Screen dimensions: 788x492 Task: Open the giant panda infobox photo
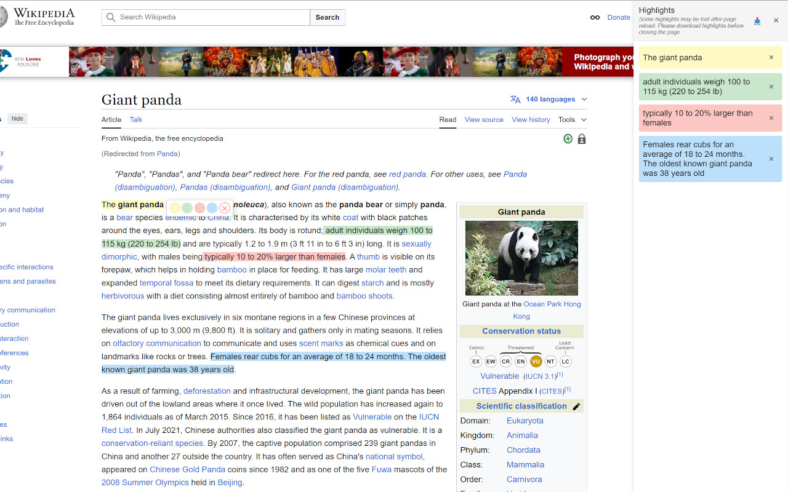521,258
